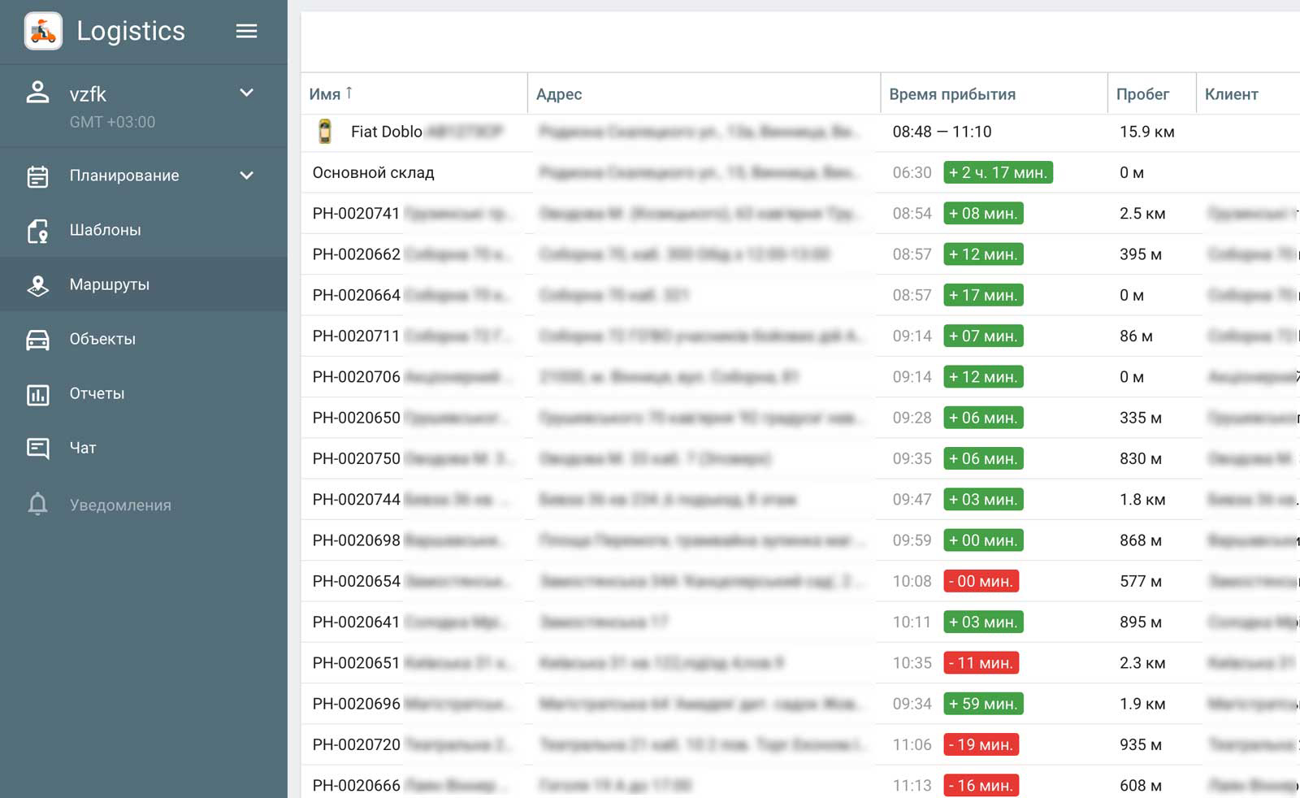Click the red -19 мин. badge
This screenshot has height=798, width=1300.
[x=981, y=744]
